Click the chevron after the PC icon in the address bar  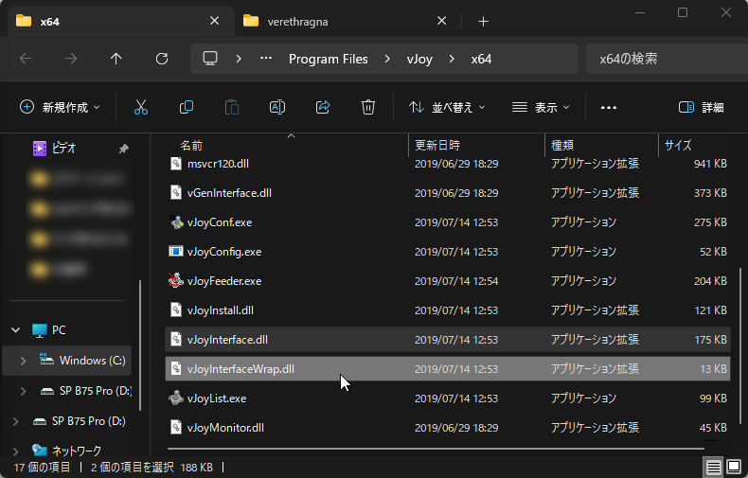tap(239, 59)
